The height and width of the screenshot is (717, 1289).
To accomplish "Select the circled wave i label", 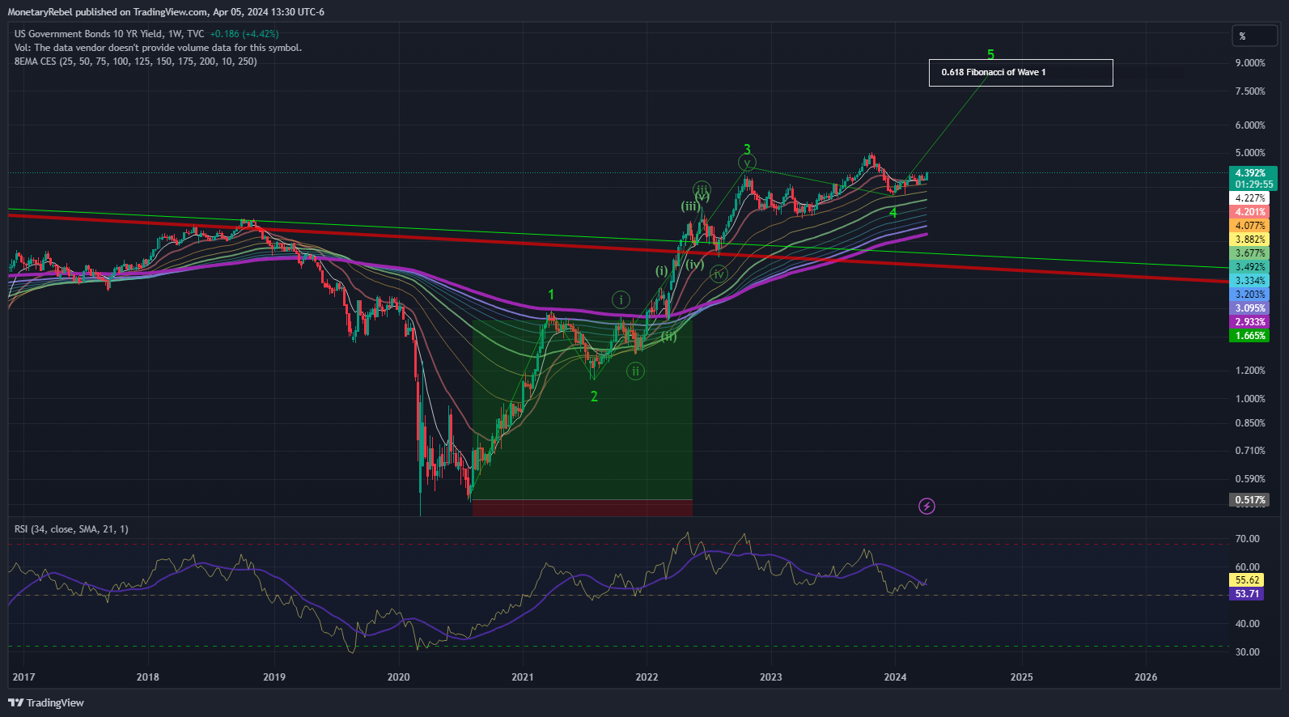I will pyautogui.click(x=621, y=300).
